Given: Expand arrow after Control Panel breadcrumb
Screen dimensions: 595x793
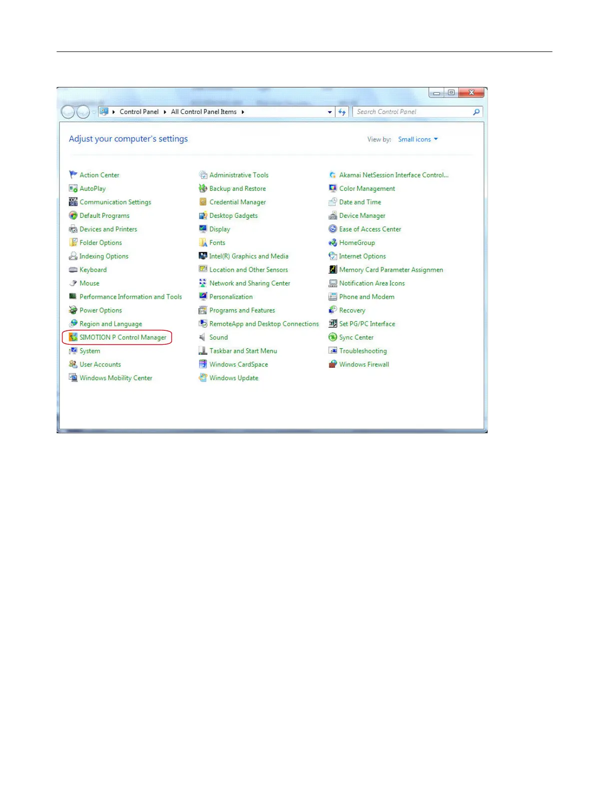Looking at the screenshot, I should pos(165,112).
